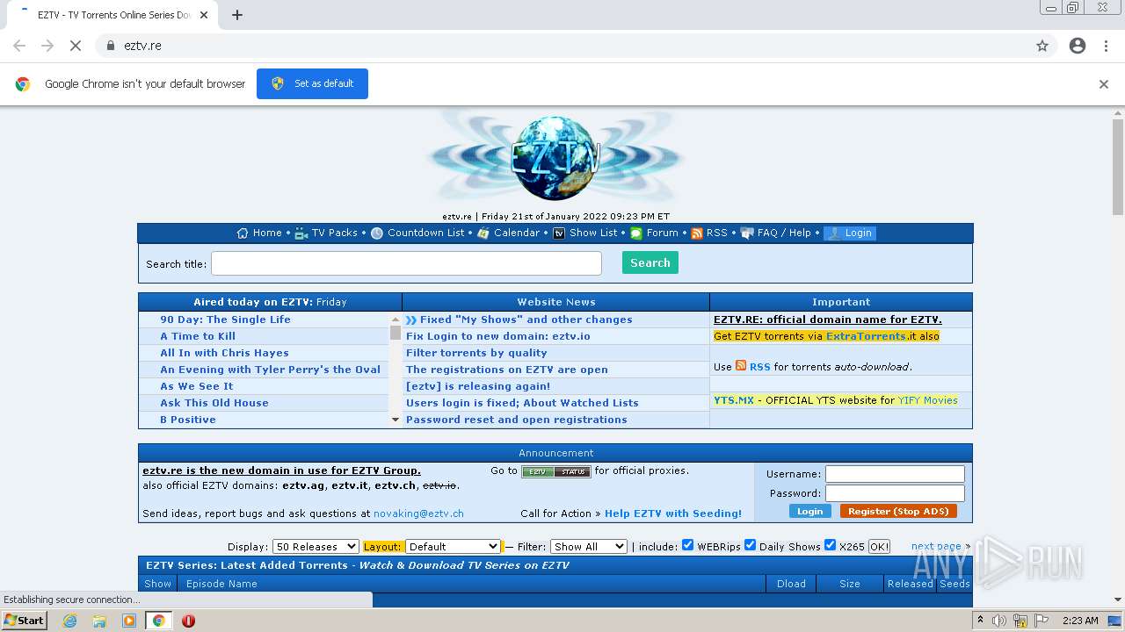Close the EZTV browser tab
The height and width of the screenshot is (632, 1125).
point(205,15)
